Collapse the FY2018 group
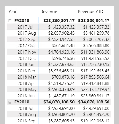 (x=10, y=21)
